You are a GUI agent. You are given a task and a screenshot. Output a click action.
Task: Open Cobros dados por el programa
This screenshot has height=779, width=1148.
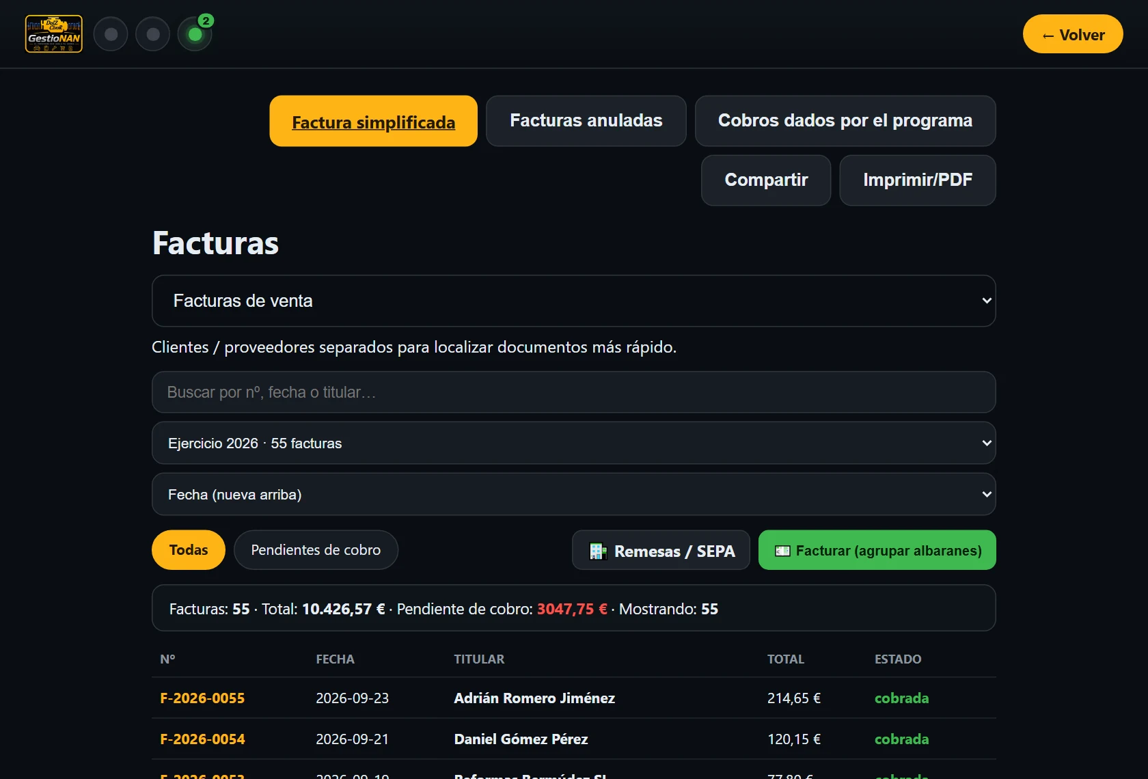[x=845, y=121]
